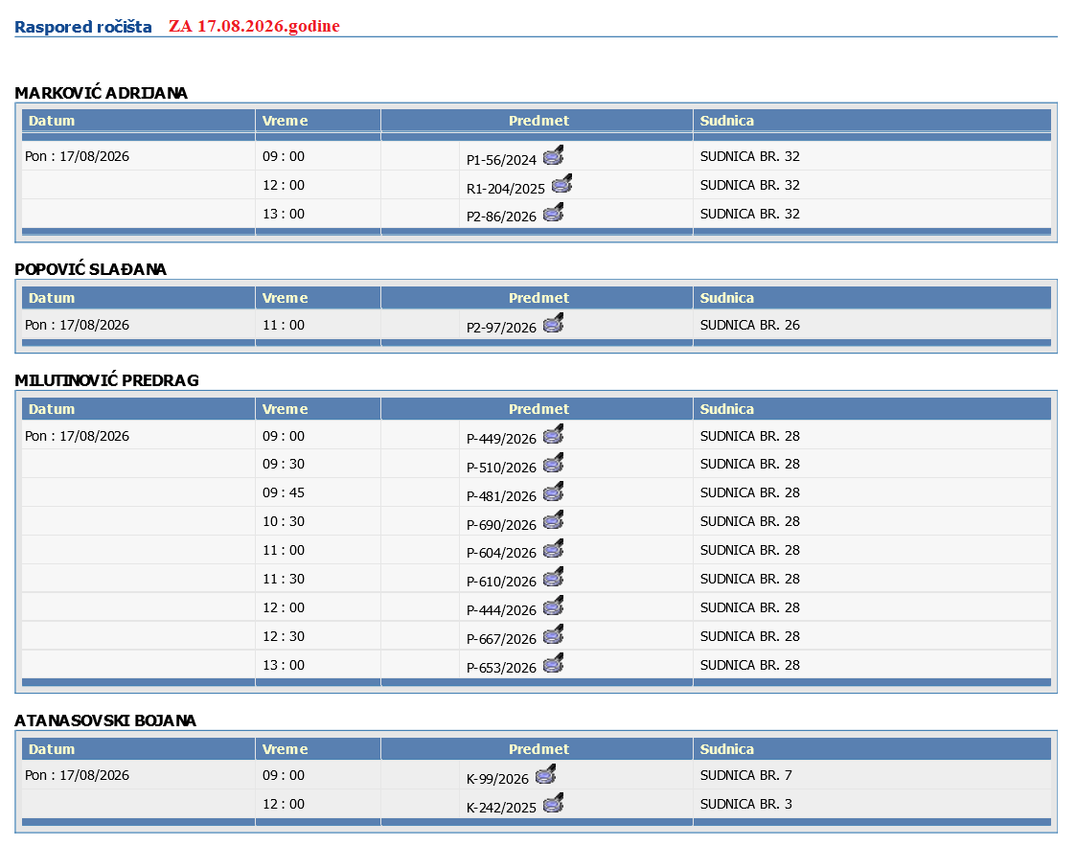1076x846 pixels.
Task: Click case number K-242/2025
Action: (x=501, y=809)
